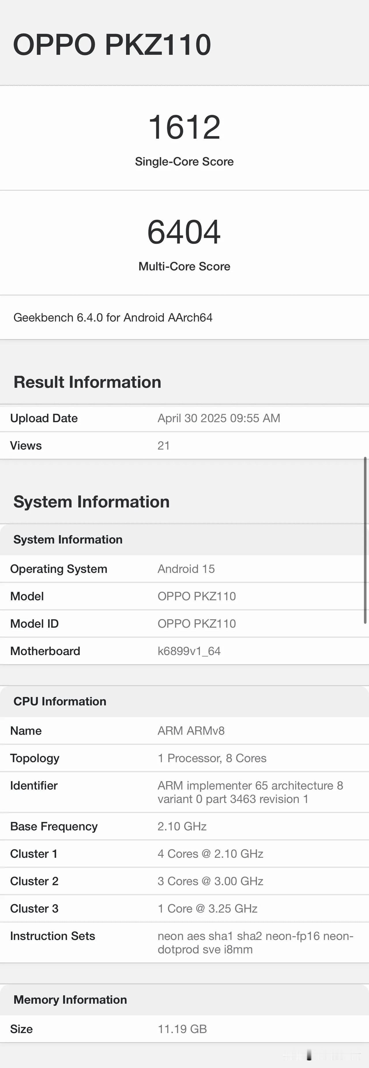Select the date April 30 2025 09:55 AM

pos(219,418)
